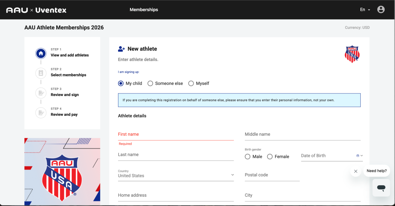The width and height of the screenshot is (395, 206).
Task: Open the Date of Birth picker
Action: click(x=359, y=156)
